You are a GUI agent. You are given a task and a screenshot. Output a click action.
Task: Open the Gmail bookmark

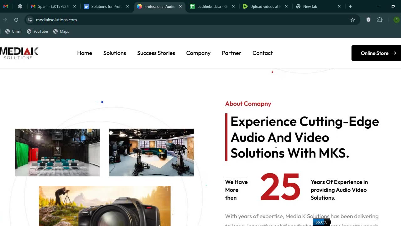13,31
